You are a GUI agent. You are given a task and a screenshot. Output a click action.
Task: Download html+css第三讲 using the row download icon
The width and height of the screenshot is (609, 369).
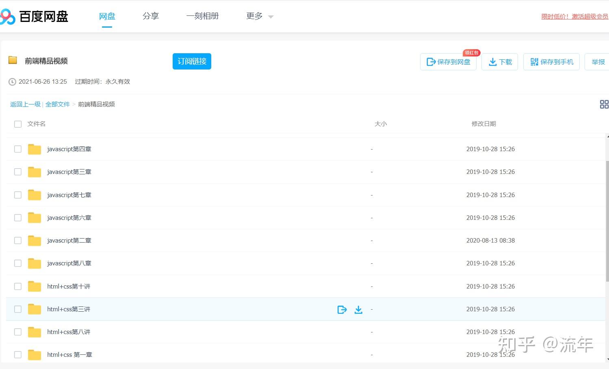[x=358, y=310]
